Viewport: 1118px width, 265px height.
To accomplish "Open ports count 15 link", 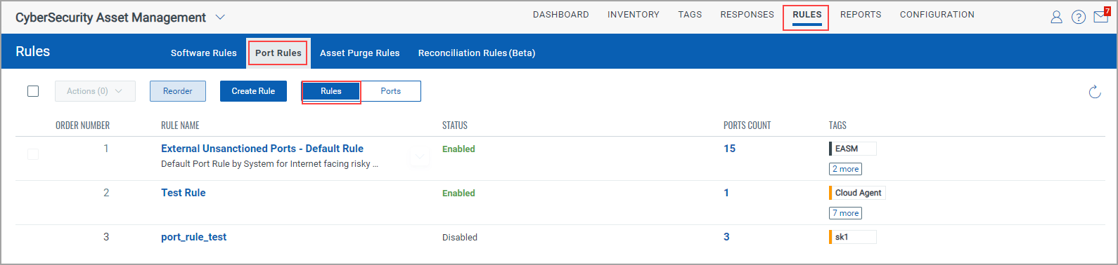I will pos(729,149).
